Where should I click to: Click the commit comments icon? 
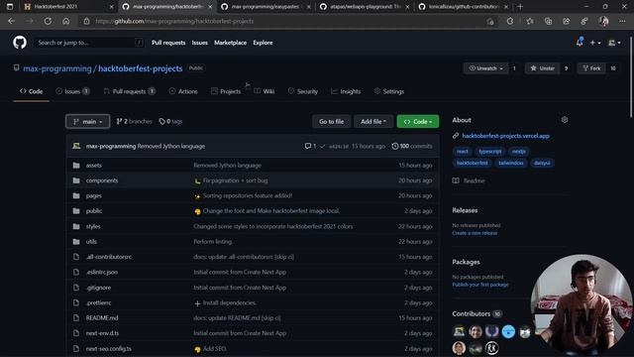(x=308, y=146)
